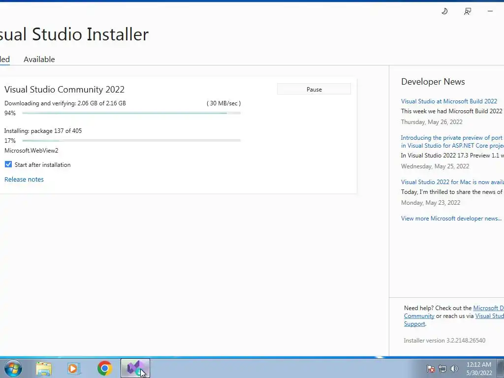Open the send feedback icon

(x=468, y=11)
